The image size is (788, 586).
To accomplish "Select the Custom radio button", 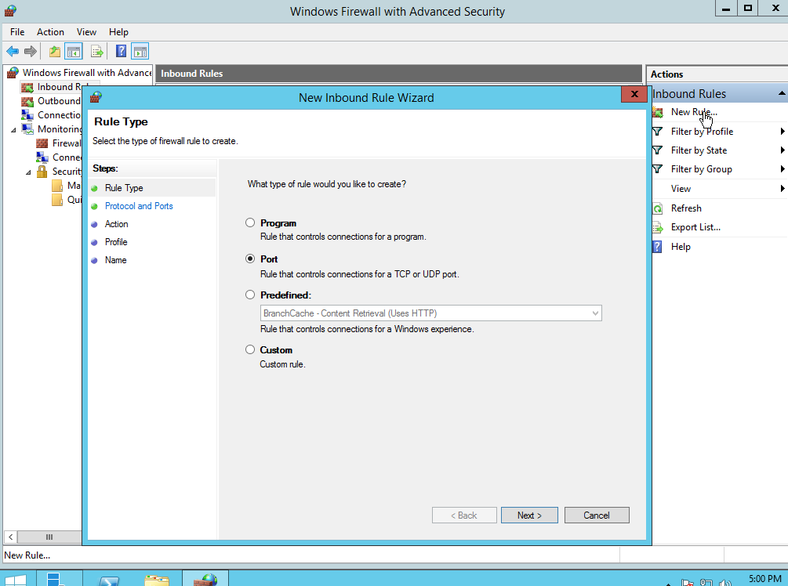I will (x=250, y=349).
